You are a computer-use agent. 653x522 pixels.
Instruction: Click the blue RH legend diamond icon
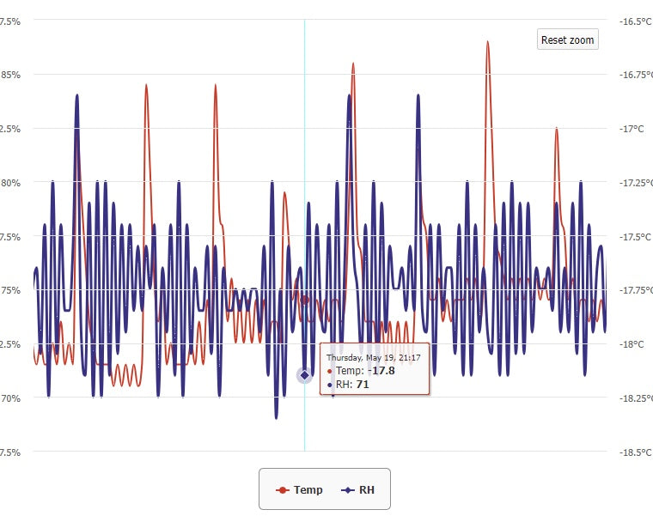[x=347, y=489]
